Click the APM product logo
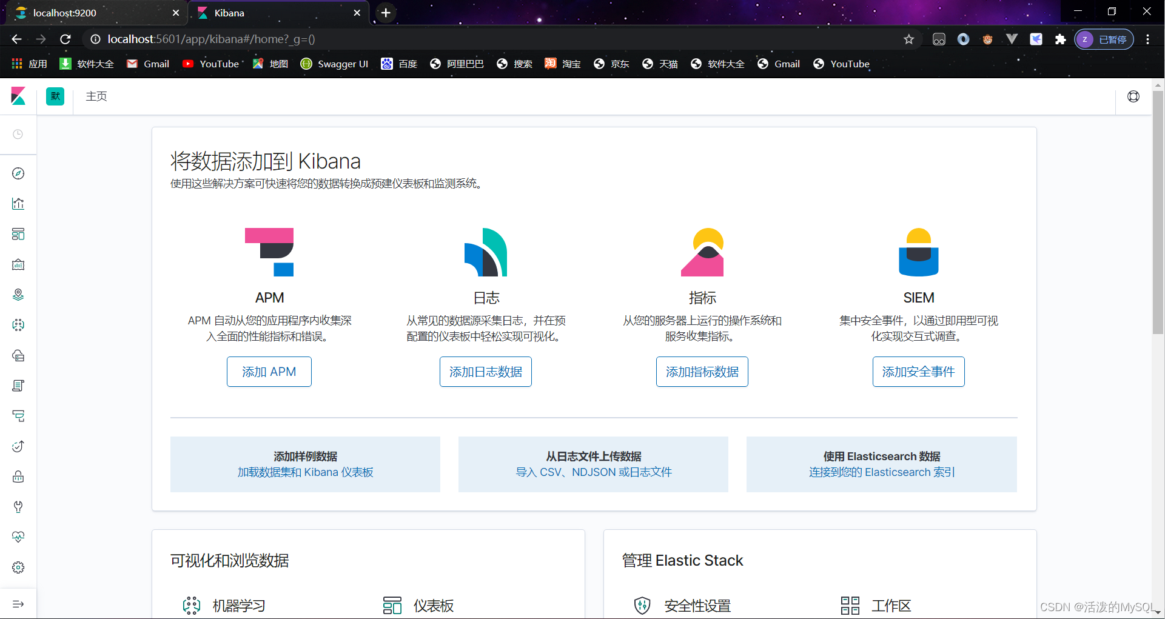 [x=269, y=252]
